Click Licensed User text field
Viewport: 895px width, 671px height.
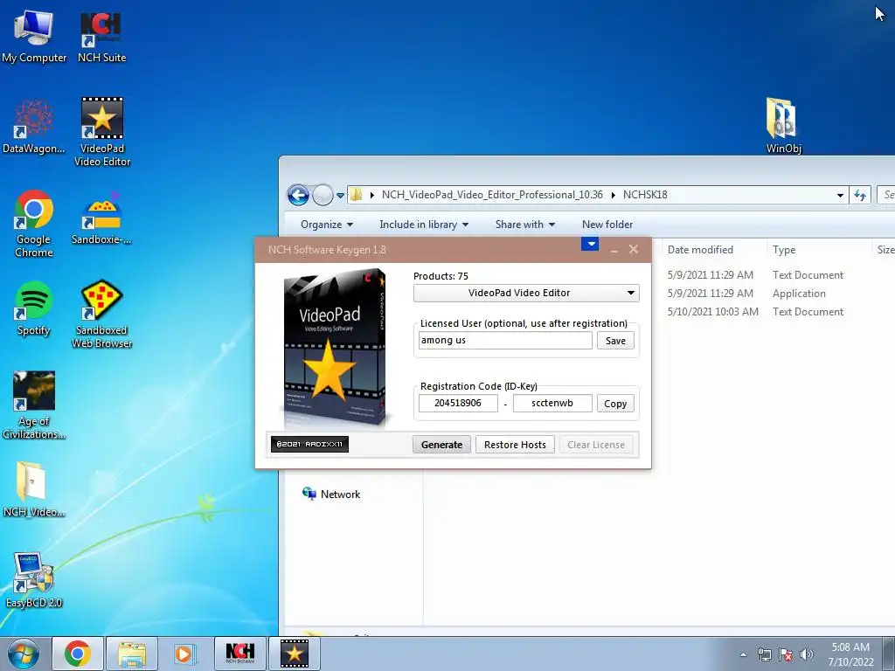(505, 341)
